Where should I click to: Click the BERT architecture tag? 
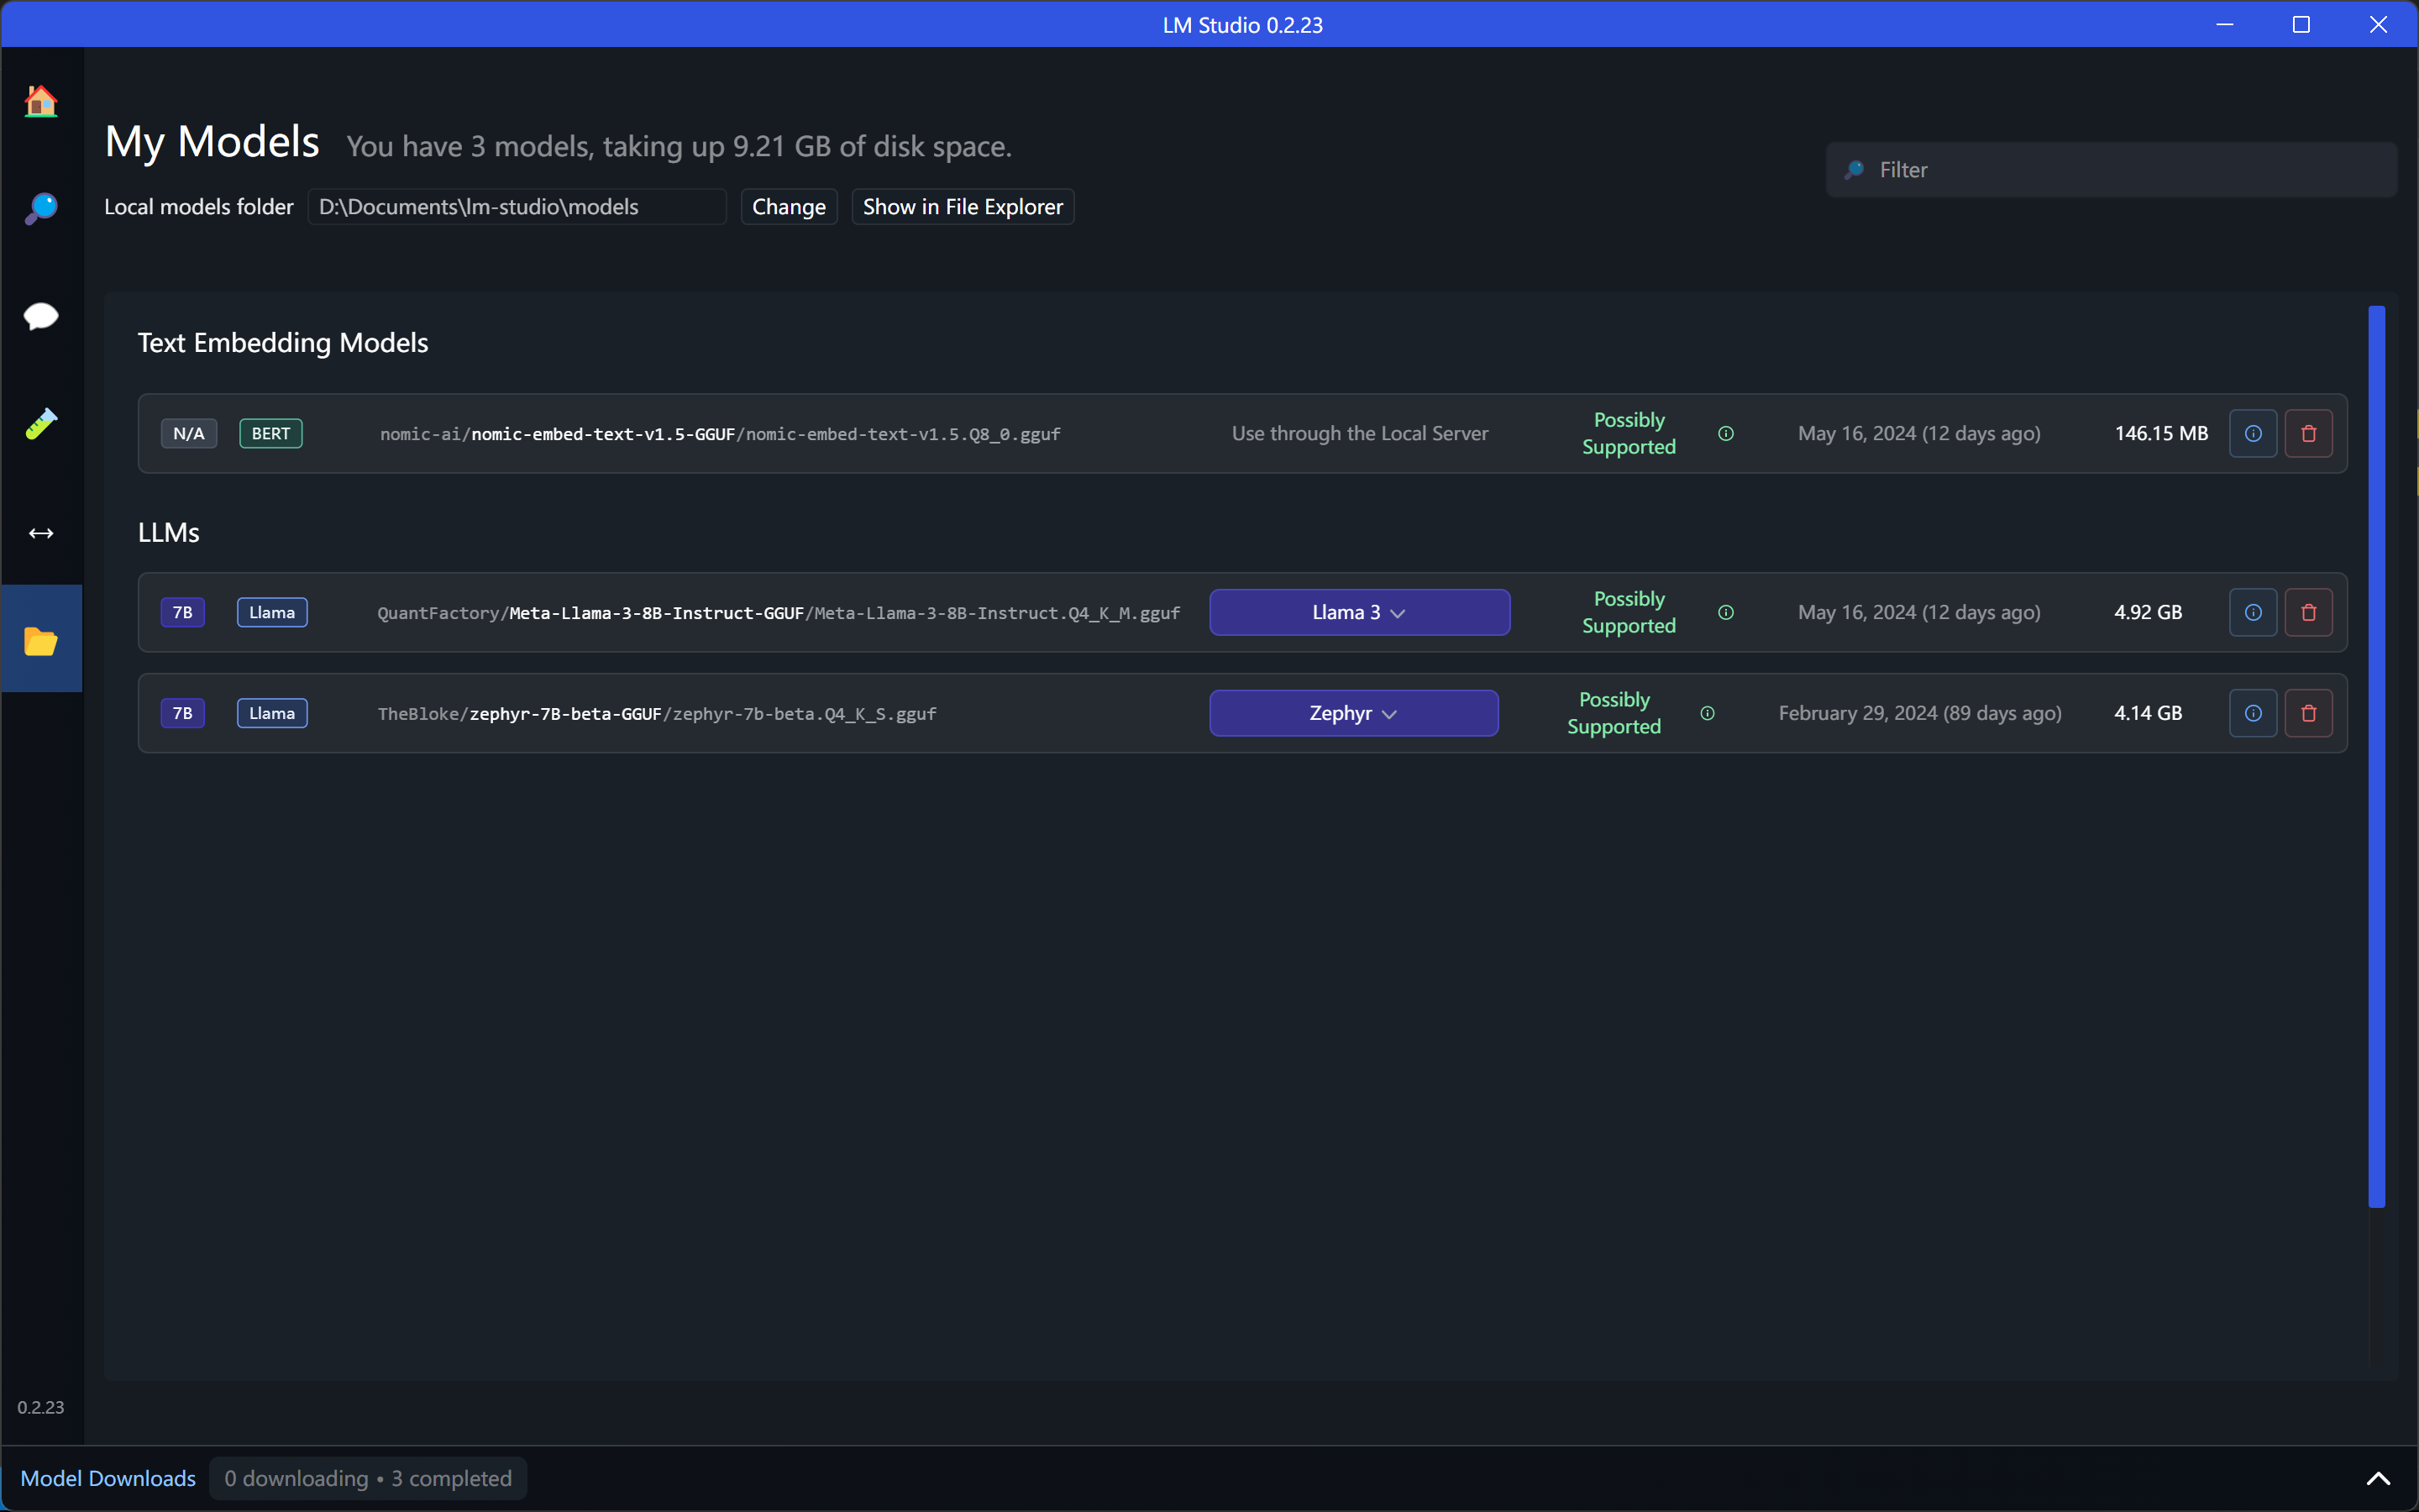[271, 433]
